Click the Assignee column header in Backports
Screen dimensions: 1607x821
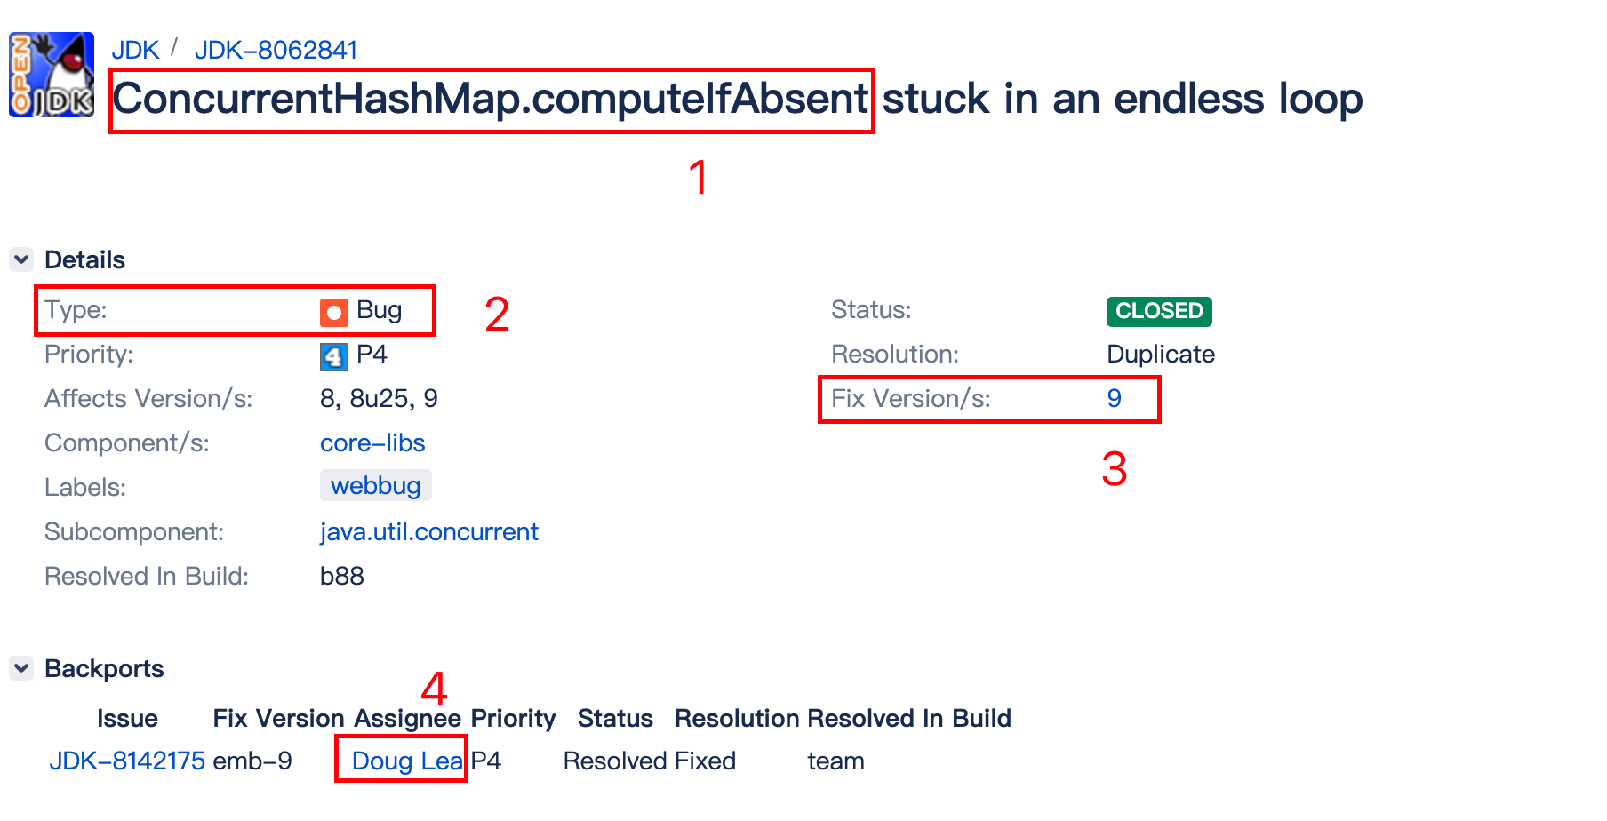(407, 718)
